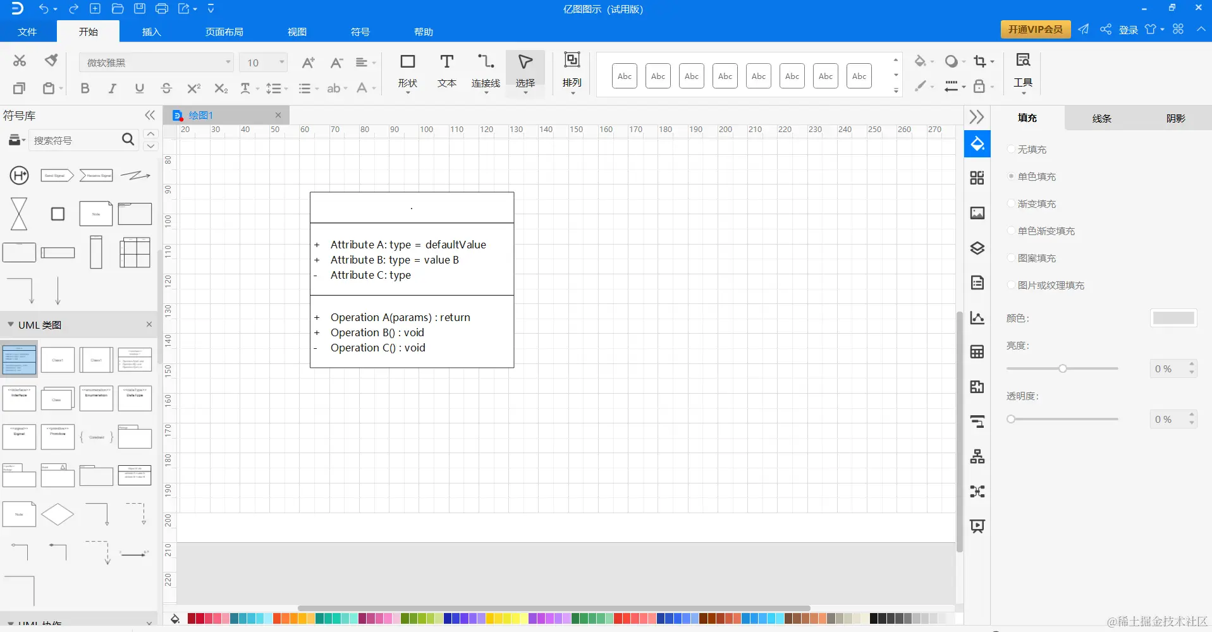Select the Connector tool
The height and width of the screenshot is (632, 1212).
486,73
